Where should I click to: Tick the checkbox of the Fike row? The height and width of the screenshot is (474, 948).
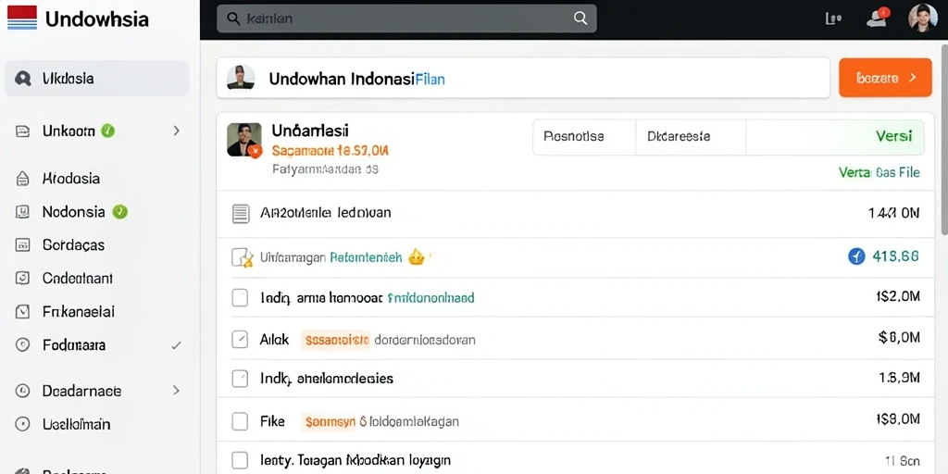pyautogui.click(x=240, y=421)
